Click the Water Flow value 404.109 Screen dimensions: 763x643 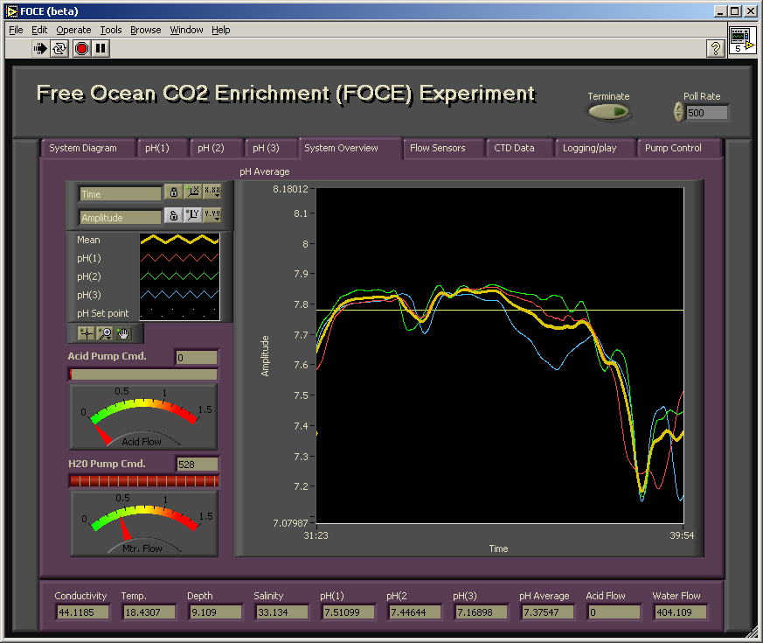[680, 612]
